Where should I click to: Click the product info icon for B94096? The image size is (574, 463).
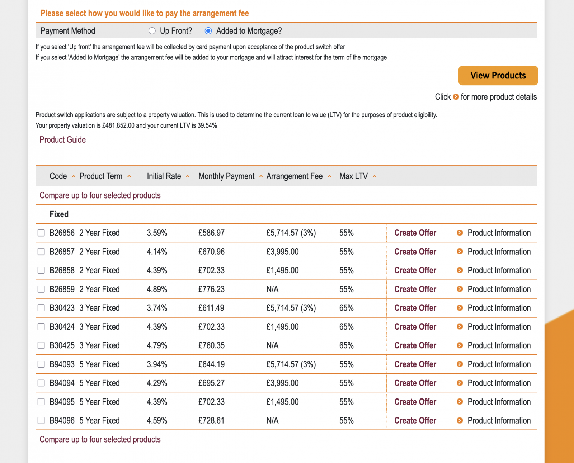click(460, 420)
